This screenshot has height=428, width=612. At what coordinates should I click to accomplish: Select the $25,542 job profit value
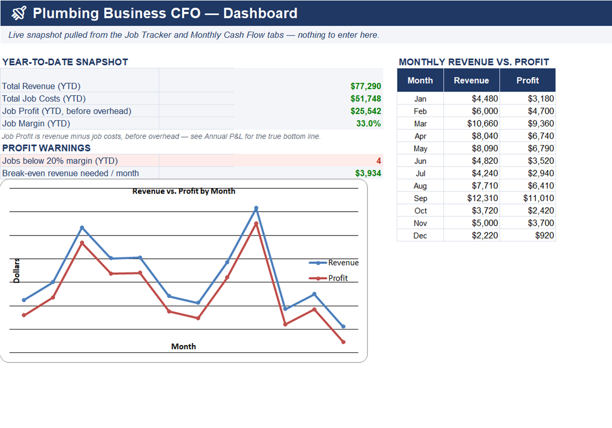pos(366,111)
